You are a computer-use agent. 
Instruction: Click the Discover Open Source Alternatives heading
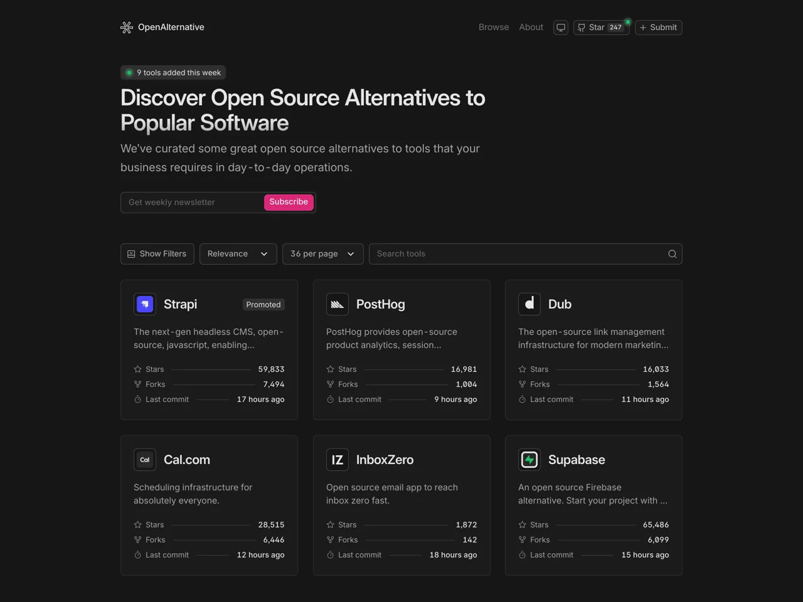tap(303, 110)
